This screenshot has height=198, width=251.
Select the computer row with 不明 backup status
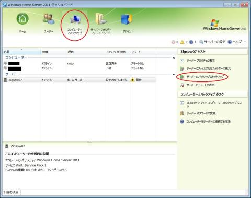tap(79, 68)
